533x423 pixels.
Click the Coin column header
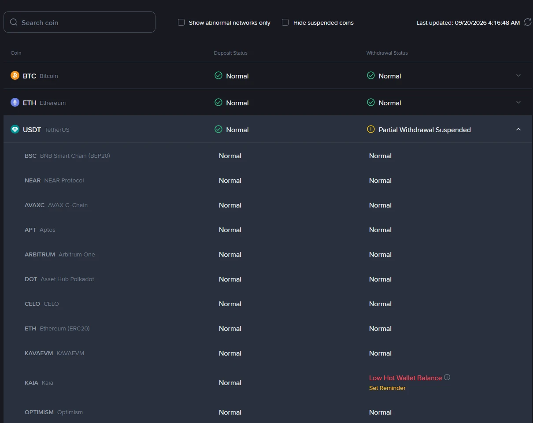click(16, 53)
